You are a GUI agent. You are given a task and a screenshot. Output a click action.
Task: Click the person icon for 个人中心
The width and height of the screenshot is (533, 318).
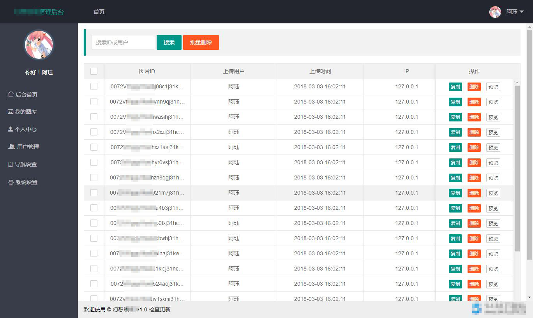(11, 129)
